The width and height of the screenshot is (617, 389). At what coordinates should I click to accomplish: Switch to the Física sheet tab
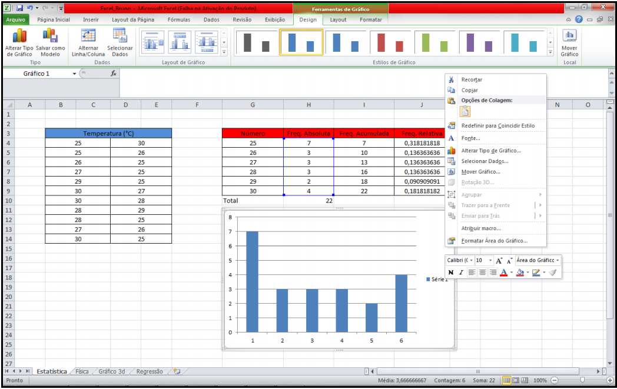point(82,371)
